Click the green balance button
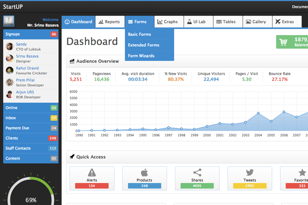 click(x=292, y=42)
